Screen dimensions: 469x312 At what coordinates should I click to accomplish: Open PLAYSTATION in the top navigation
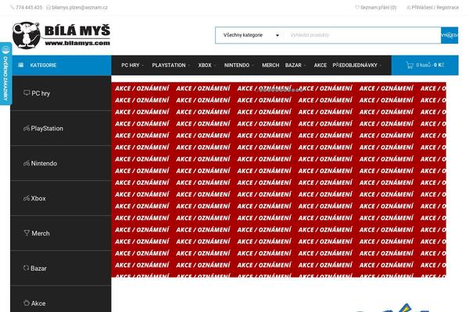pos(169,65)
